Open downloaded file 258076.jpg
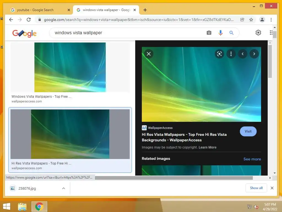Image resolution: width=282 pixels, height=212 pixels. click(x=27, y=188)
